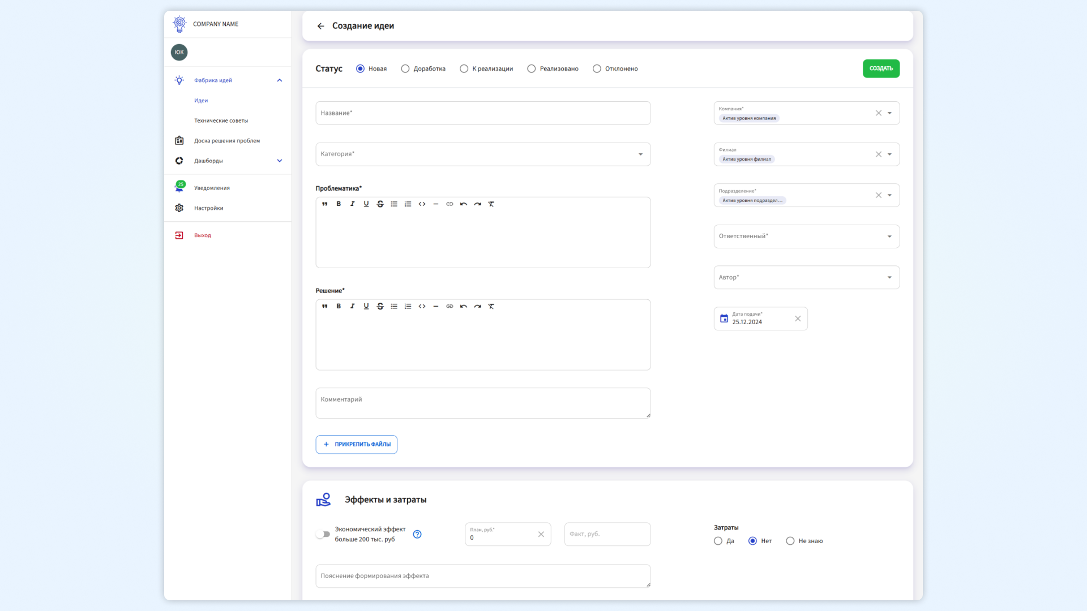Open the ЮК user avatar

[179, 52]
